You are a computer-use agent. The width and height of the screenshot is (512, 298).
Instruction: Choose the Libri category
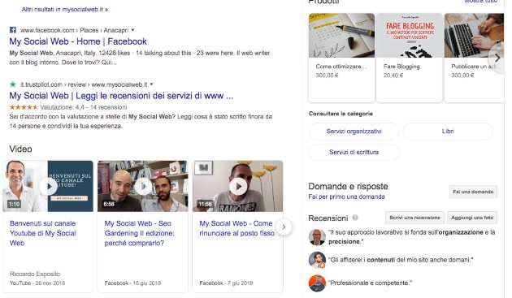448,132
